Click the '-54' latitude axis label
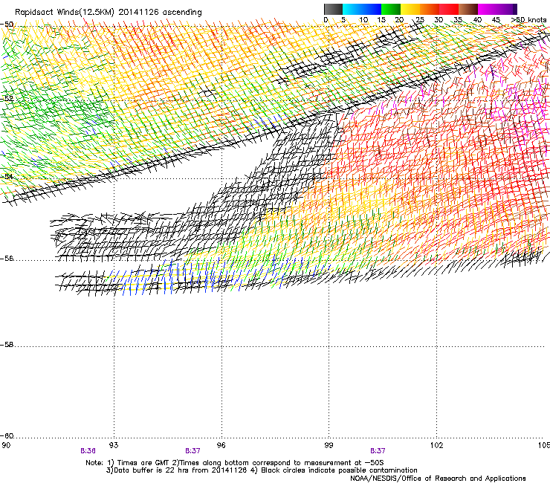The image size is (550, 483). pos(7,176)
